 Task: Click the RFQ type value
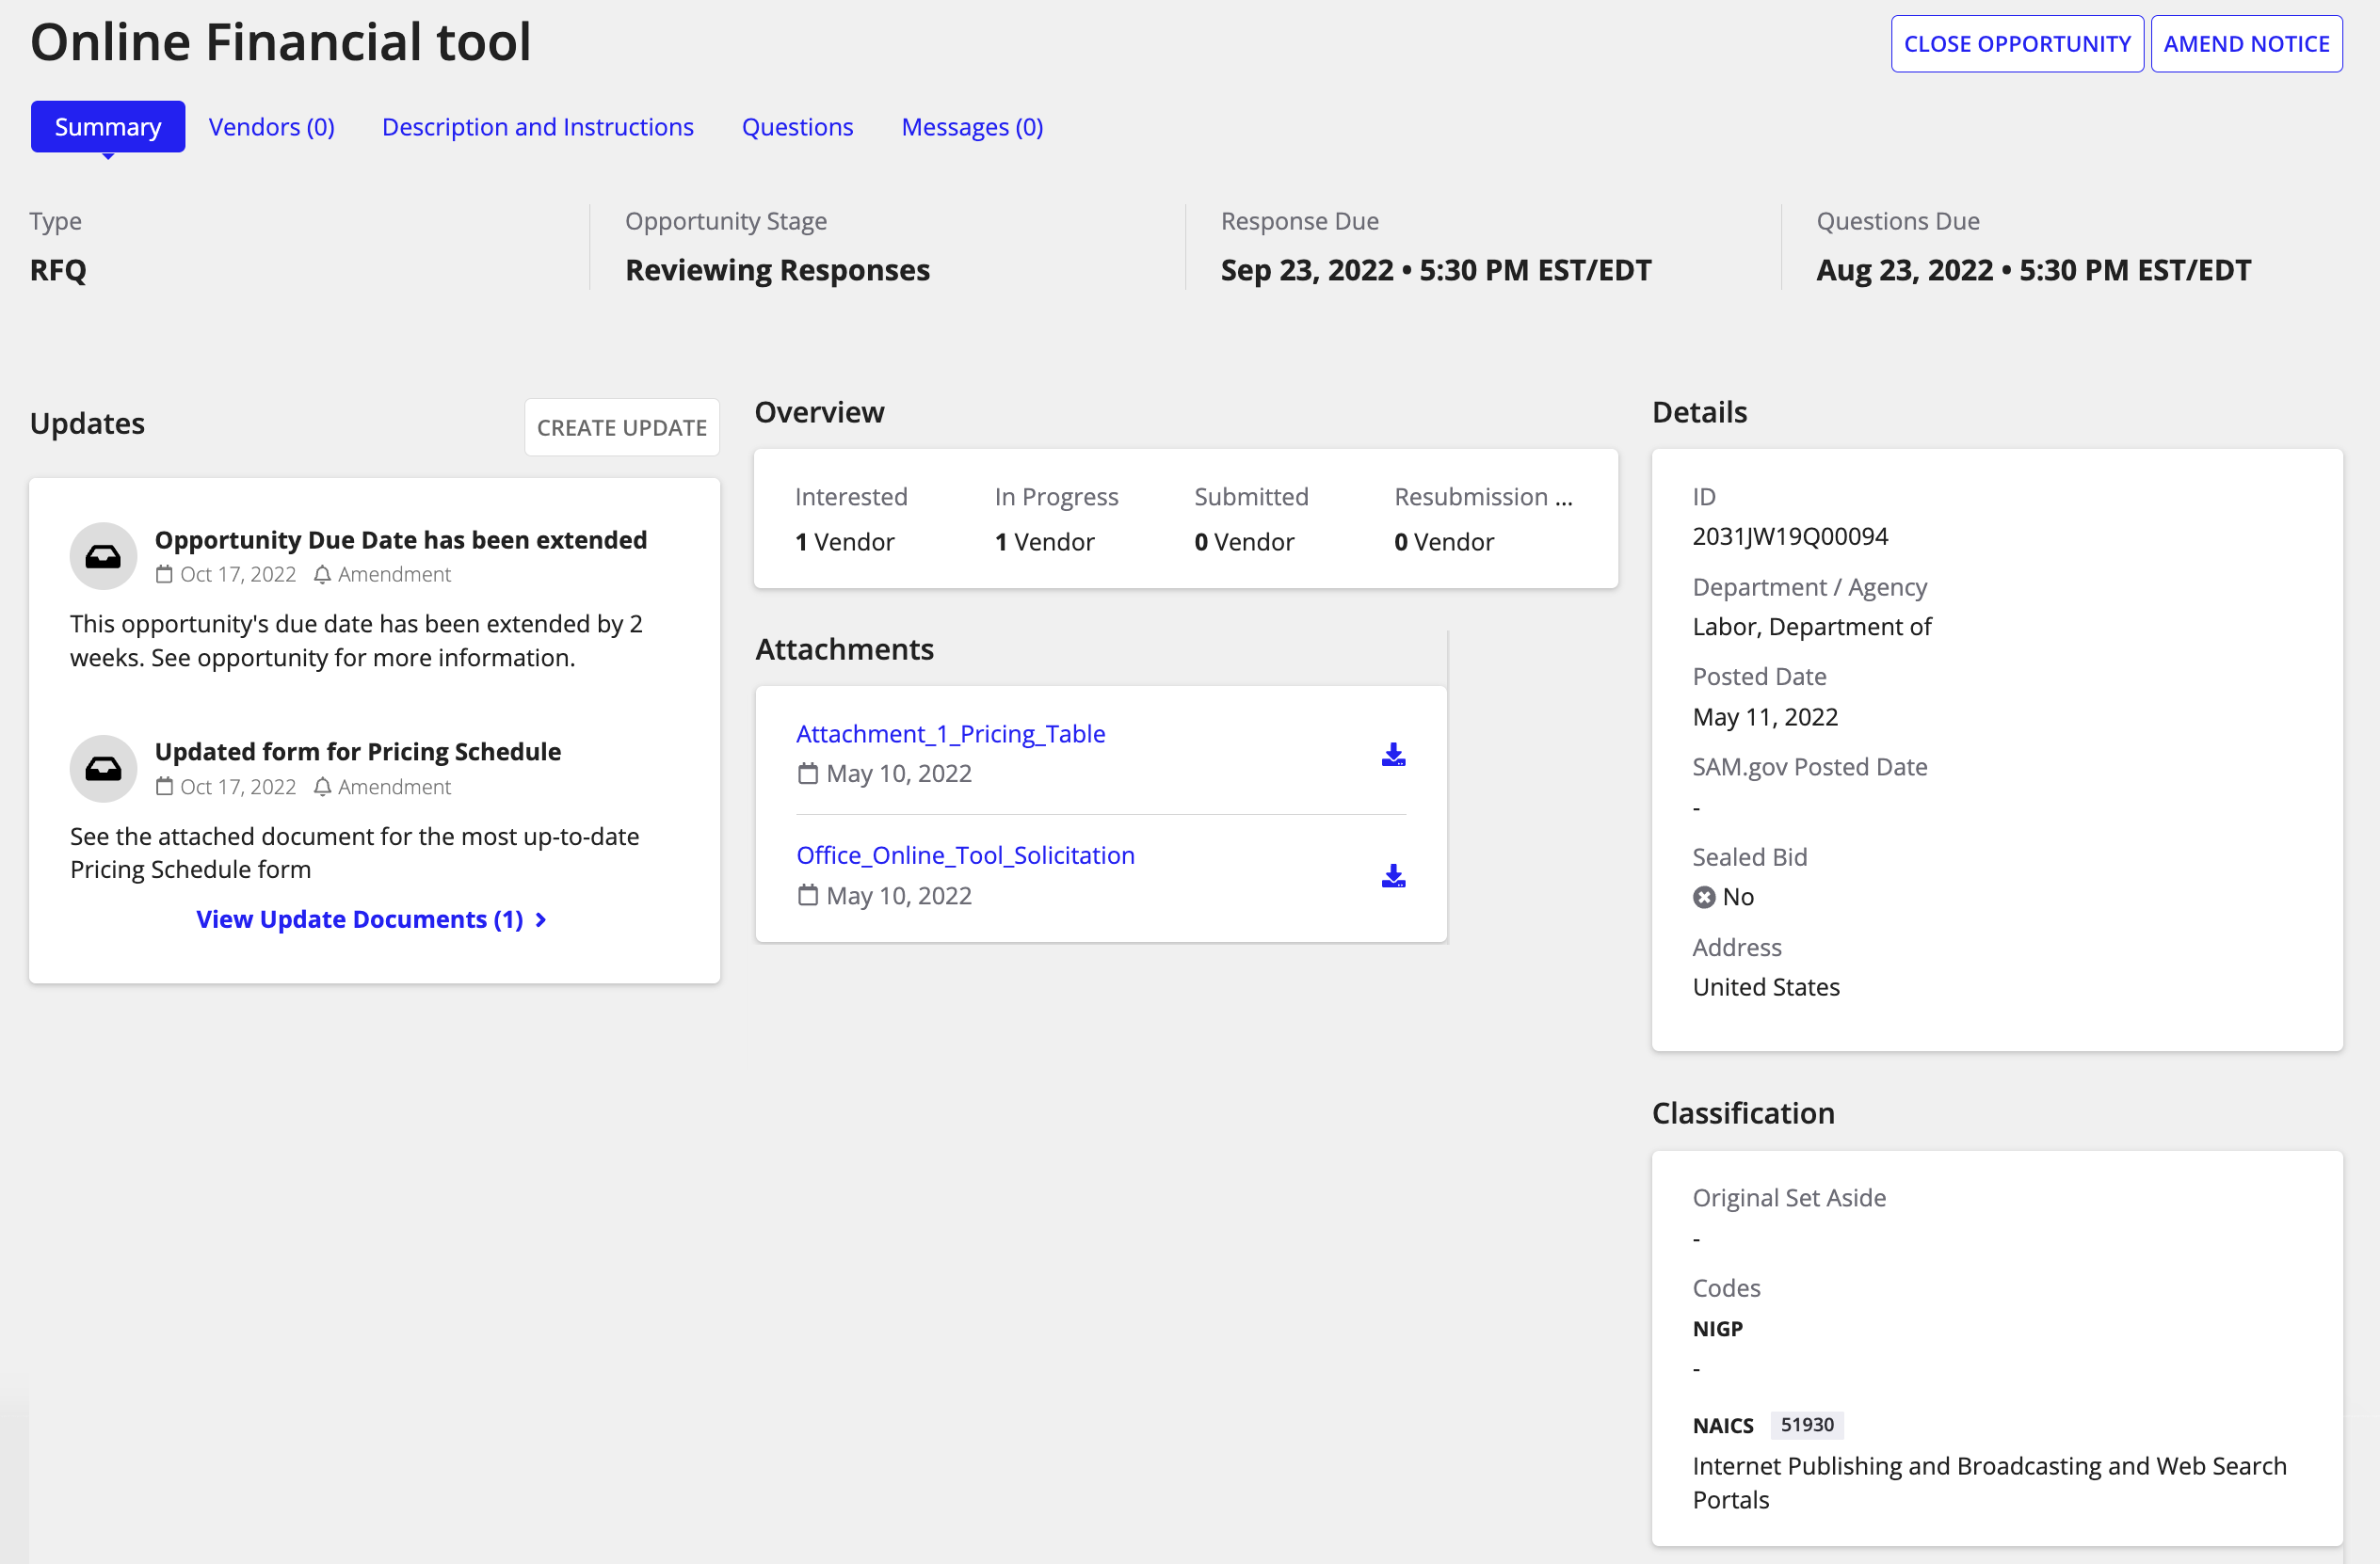tap(58, 270)
